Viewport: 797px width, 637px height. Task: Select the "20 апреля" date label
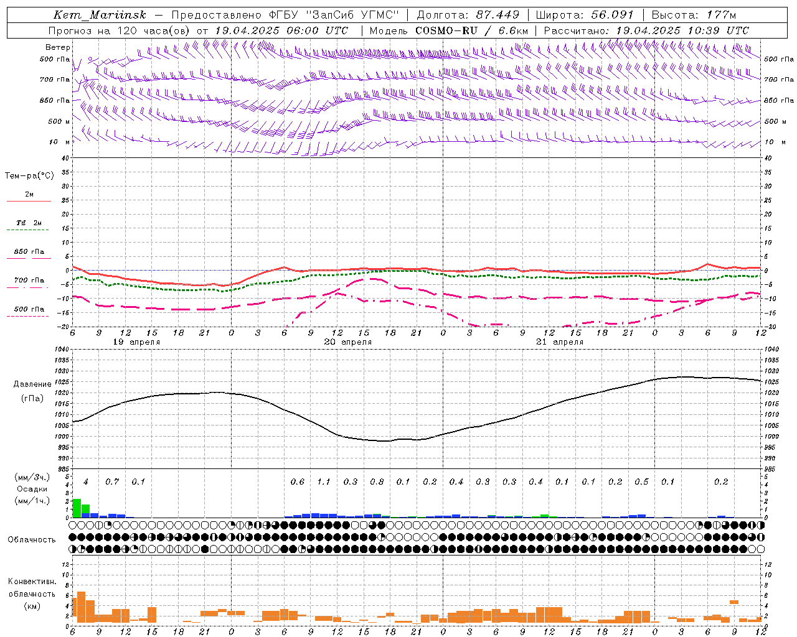point(348,342)
